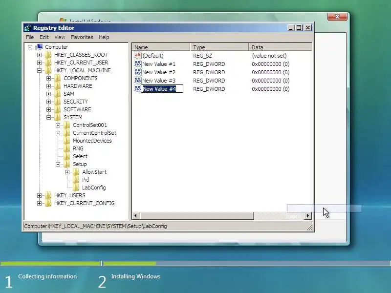Open the View menu

[x=60, y=37]
